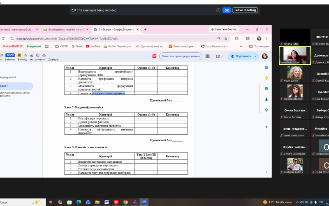Screen dimensions: 329x206
Task: Open the tab groups grid icon
Action: [47, 46]
